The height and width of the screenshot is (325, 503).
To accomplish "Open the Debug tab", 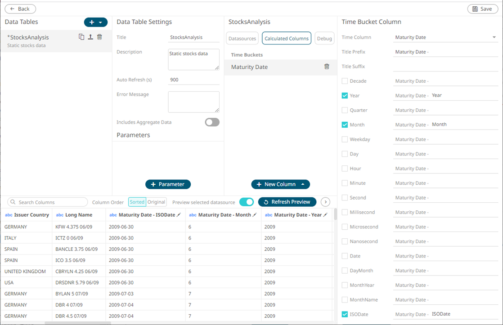I will coord(324,39).
